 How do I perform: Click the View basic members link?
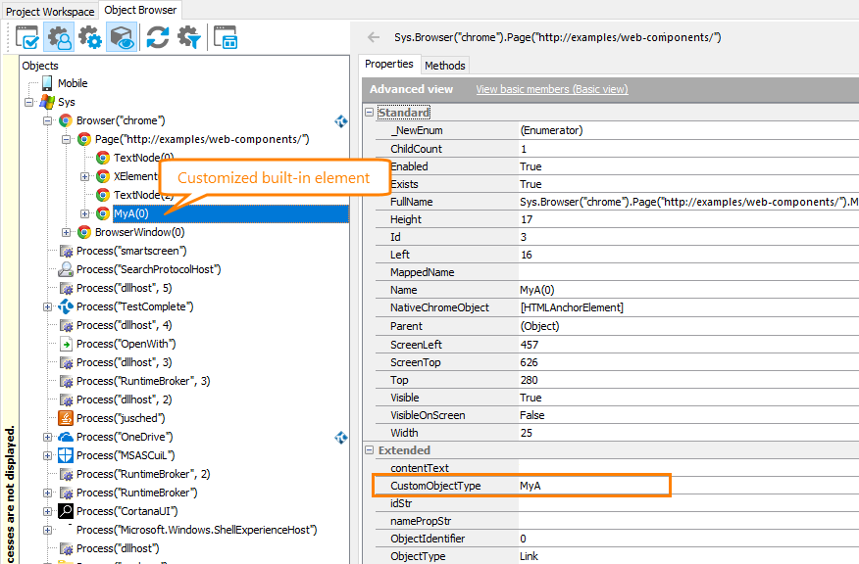coord(551,88)
